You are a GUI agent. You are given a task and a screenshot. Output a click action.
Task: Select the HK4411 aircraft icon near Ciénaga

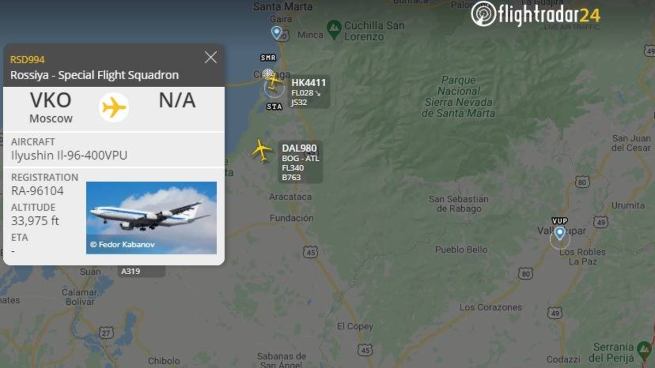pyautogui.click(x=273, y=82)
